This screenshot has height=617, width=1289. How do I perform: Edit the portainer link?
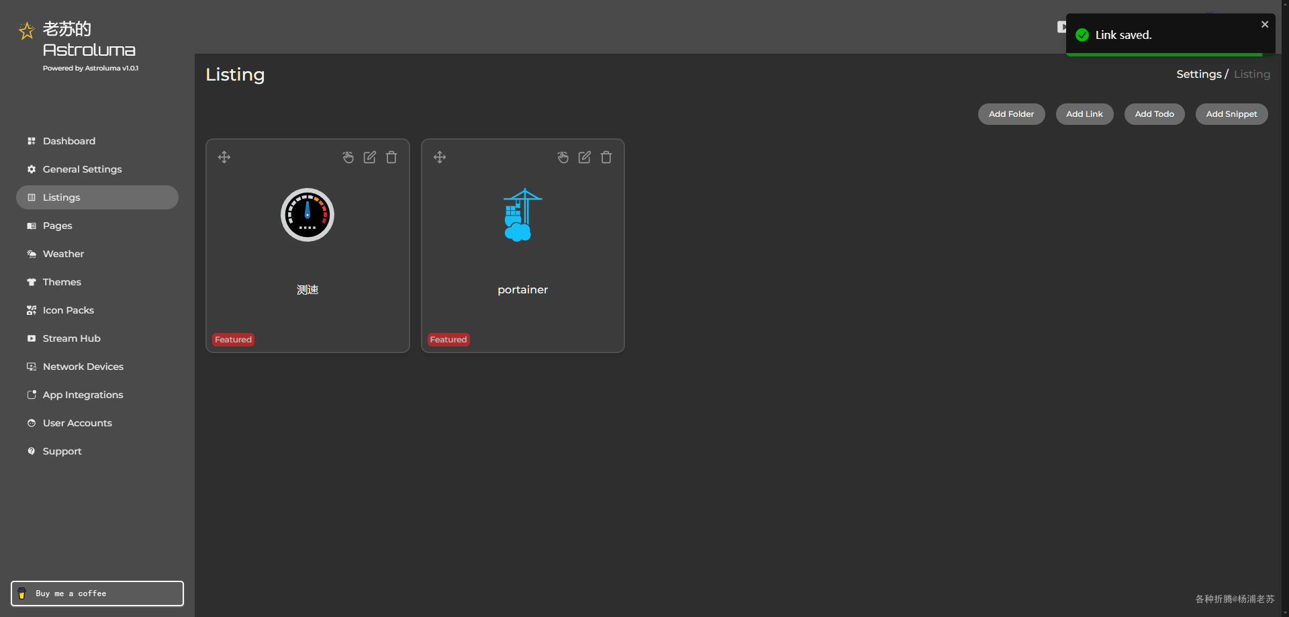point(585,157)
